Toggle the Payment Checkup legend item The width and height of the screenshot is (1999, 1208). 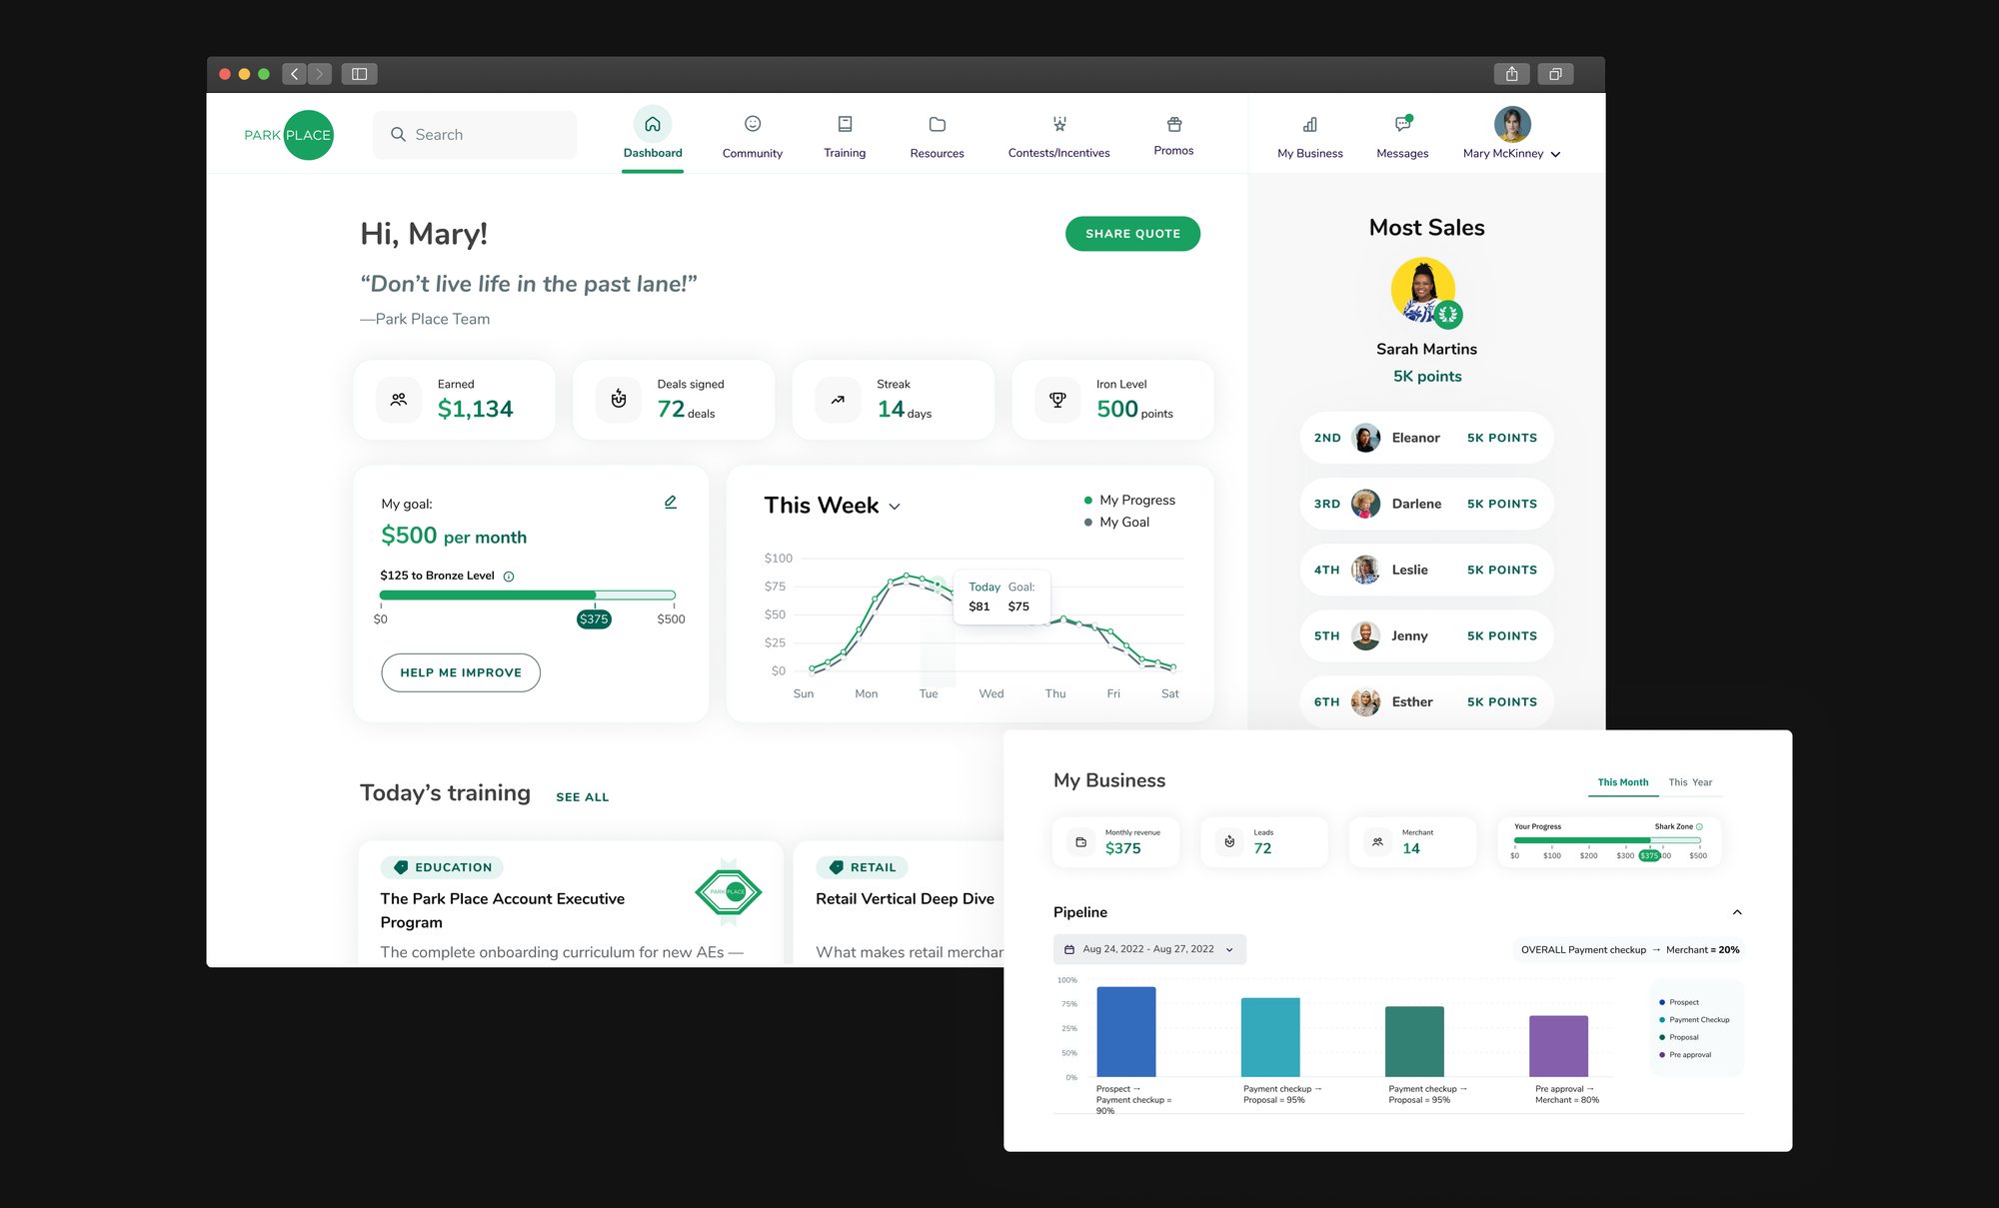pos(1694,1019)
